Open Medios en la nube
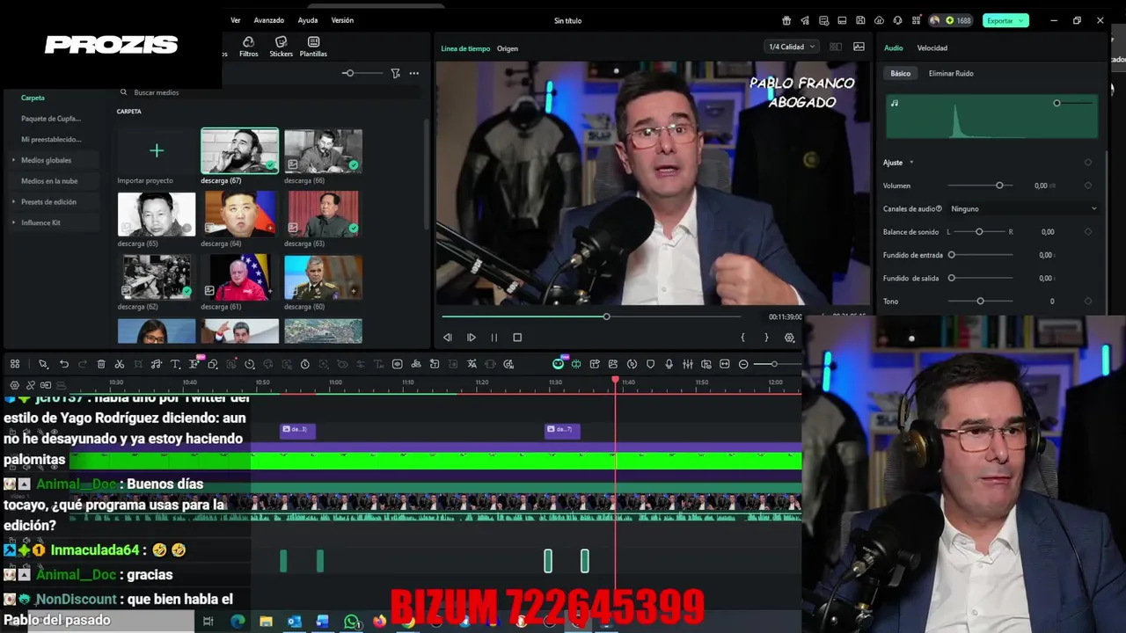Image resolution: width=1126 pixels, height=633 pixels. point(49,181)
